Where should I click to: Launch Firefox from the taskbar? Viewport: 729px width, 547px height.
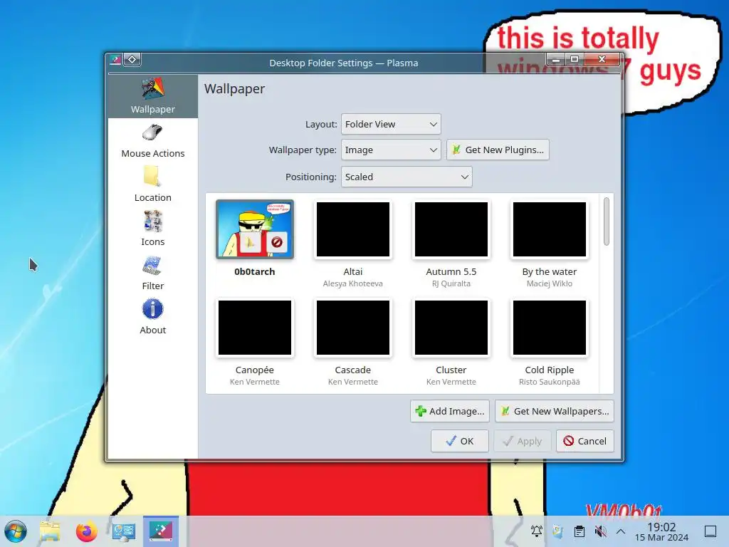tap(86, 531)
